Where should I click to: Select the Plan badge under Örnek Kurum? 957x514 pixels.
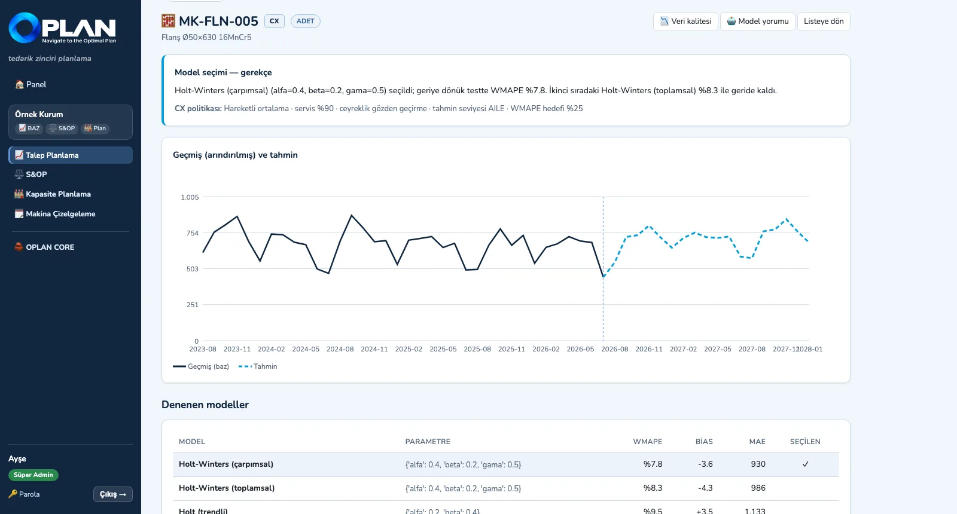pos(95,128)
